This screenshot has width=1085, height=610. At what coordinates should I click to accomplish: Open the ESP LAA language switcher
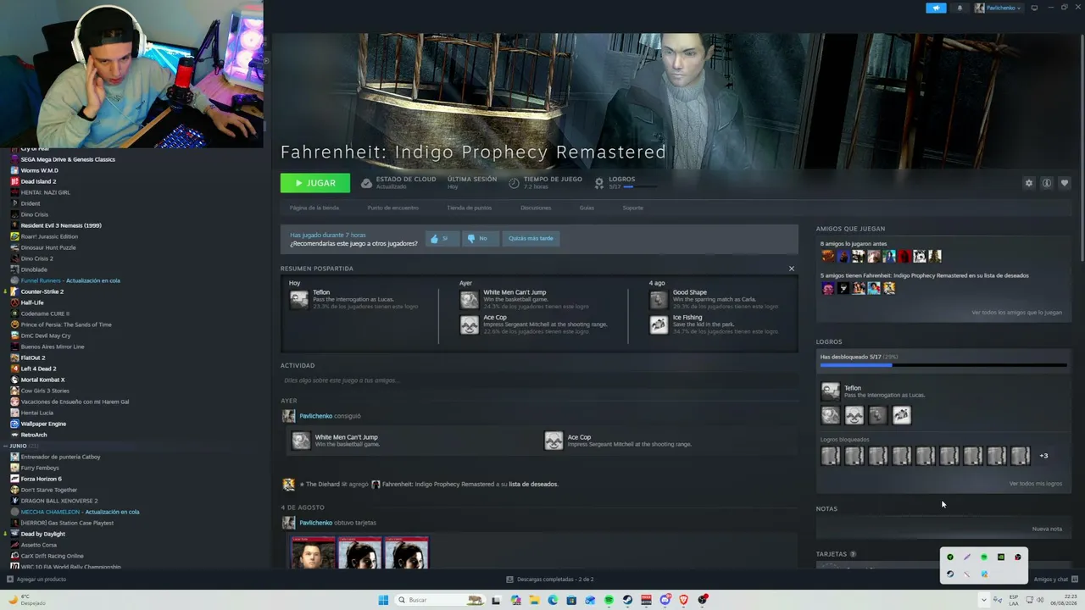coord(1013,600)
